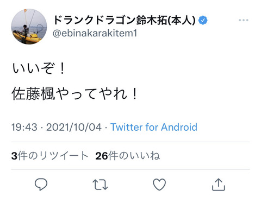Click the blue verified checkmark badge
261x197 pixels.
point(203,20)
